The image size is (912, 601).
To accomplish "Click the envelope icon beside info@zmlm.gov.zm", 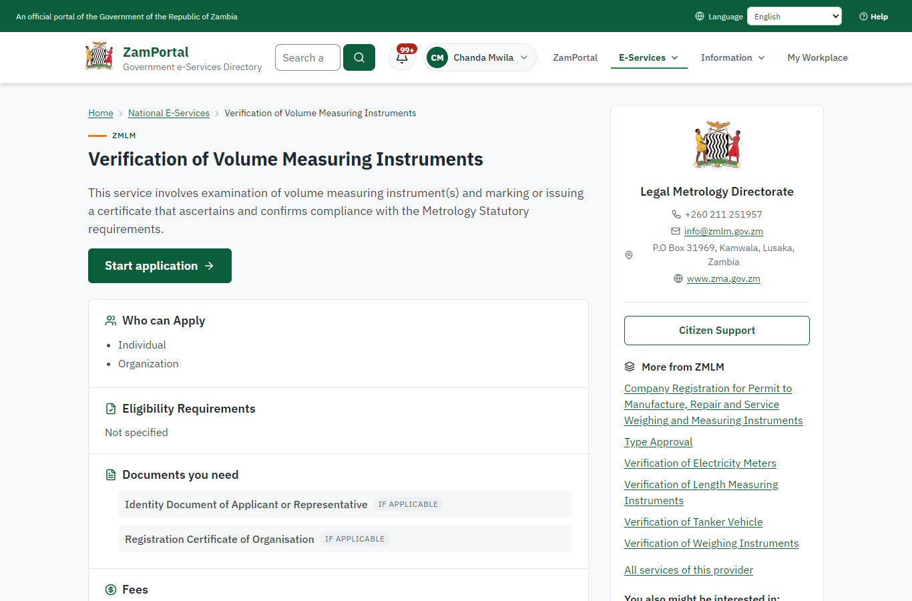I will 676,231.
